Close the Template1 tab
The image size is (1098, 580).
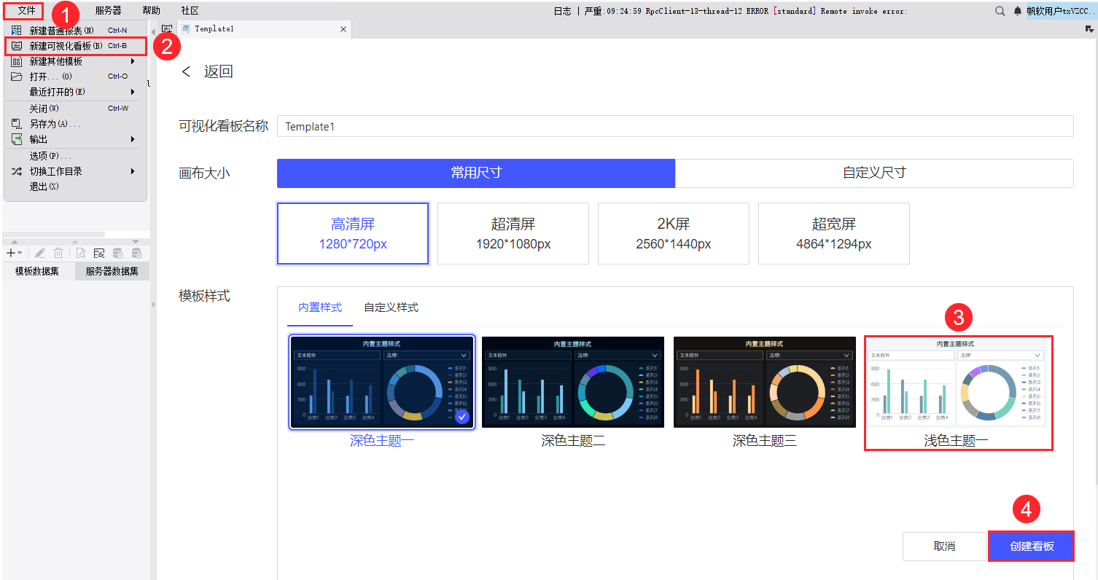343,29
